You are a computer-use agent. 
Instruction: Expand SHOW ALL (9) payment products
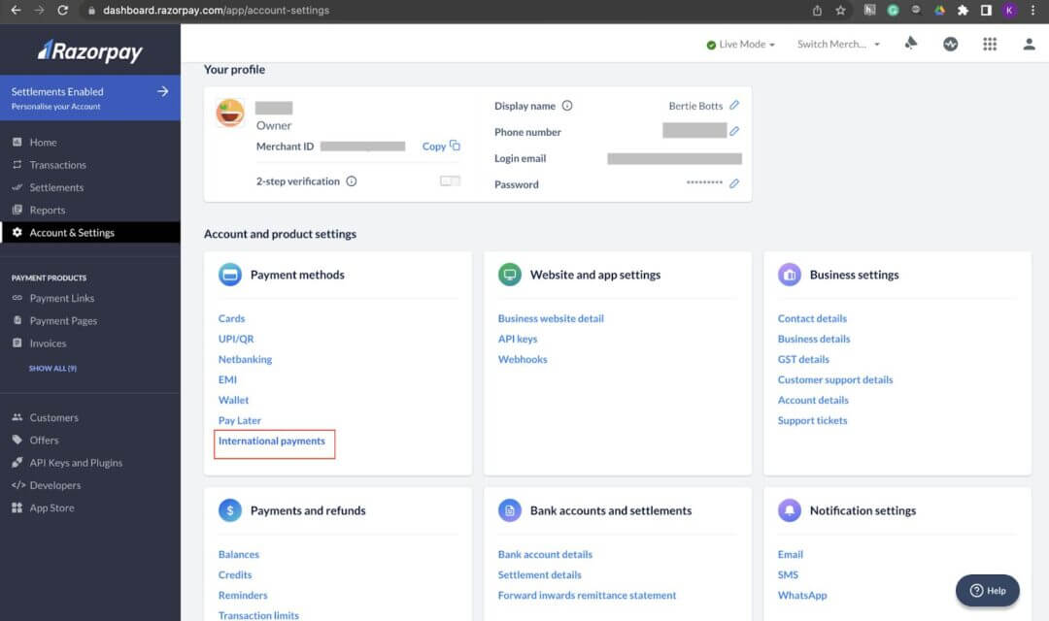pos(52,369)
